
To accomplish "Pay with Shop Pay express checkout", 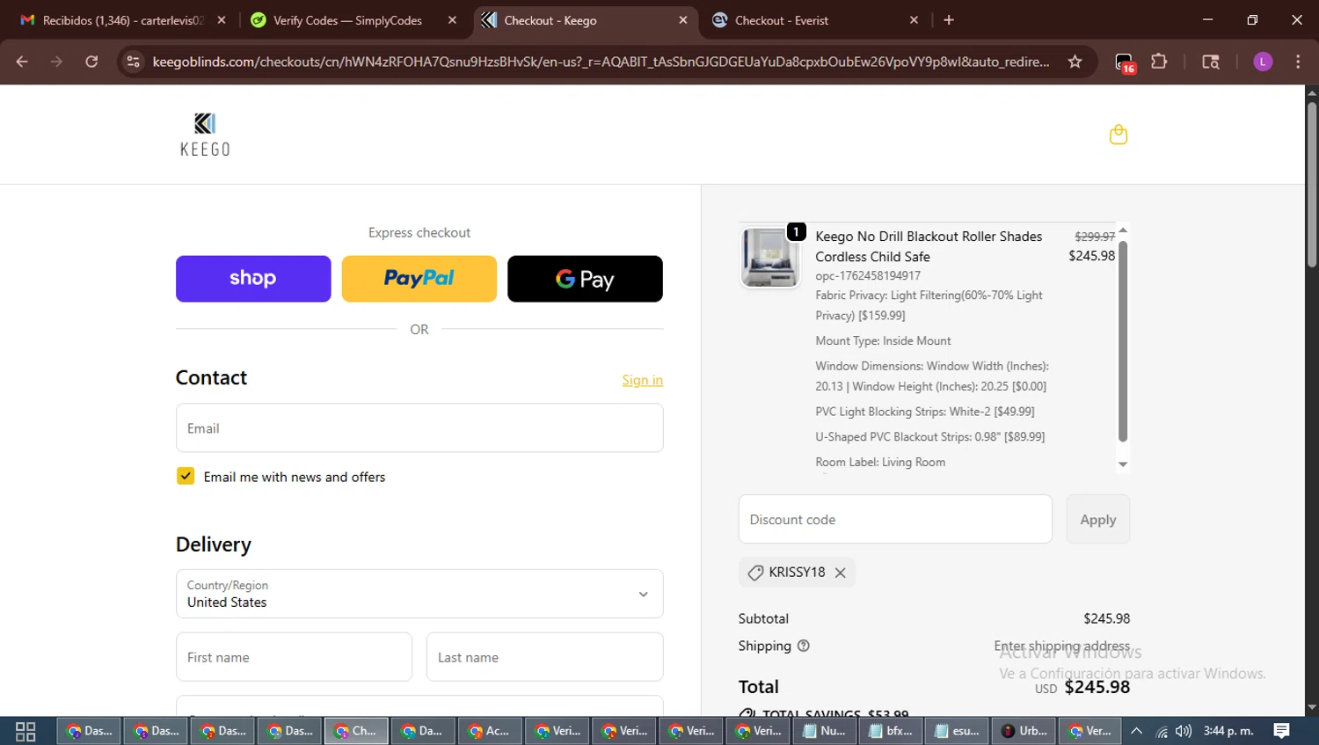I will (x=253, y=279).
